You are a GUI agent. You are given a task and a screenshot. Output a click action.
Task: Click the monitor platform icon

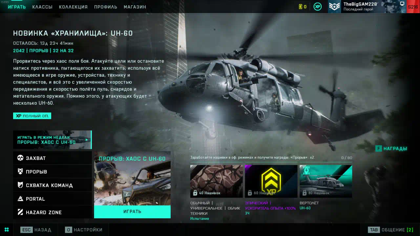(402, 4)
